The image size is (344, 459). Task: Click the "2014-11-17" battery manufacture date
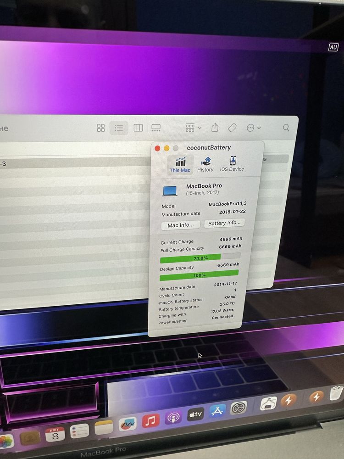pyautogui.click(x=226, y=284)
